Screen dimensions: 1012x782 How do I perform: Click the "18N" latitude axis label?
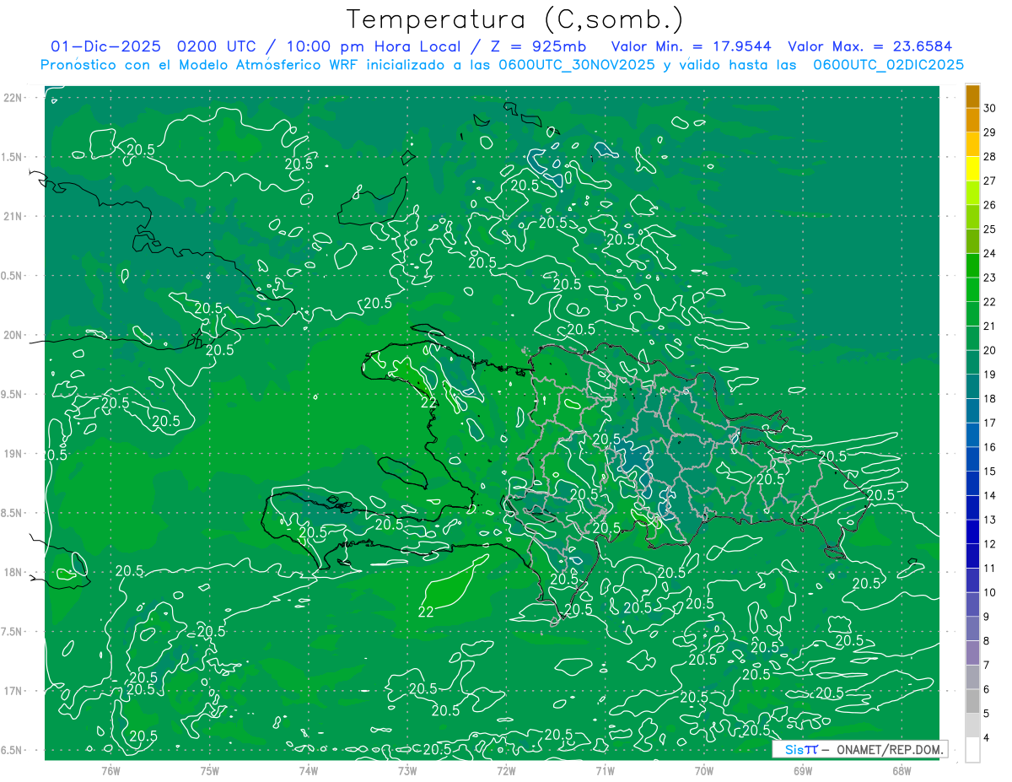(x=14, y=572)
